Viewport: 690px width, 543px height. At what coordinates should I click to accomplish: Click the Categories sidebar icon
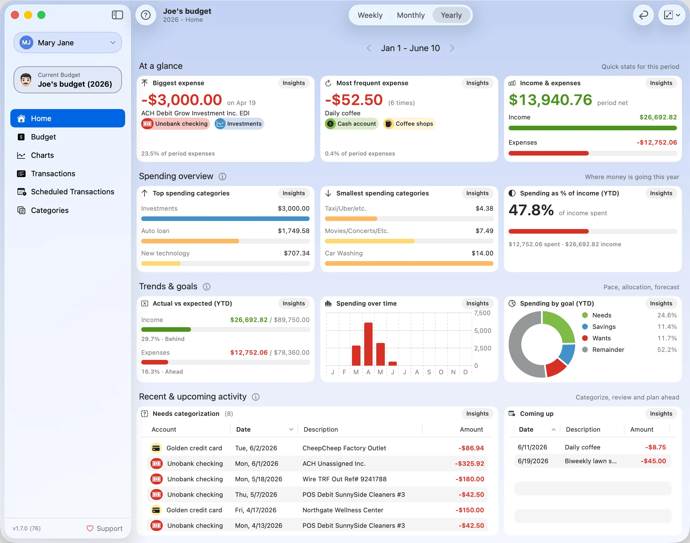click(21, 210)
